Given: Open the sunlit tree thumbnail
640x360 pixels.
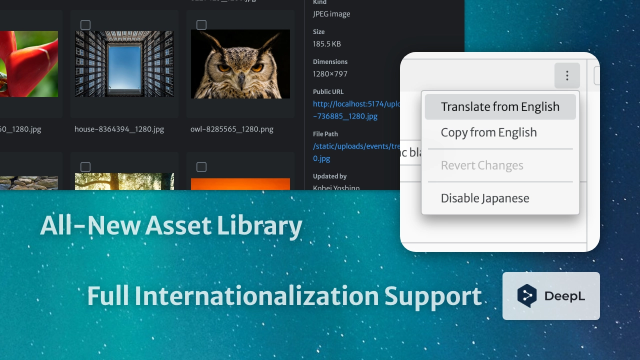Looking at the screenshot, I should click(124, 181).
